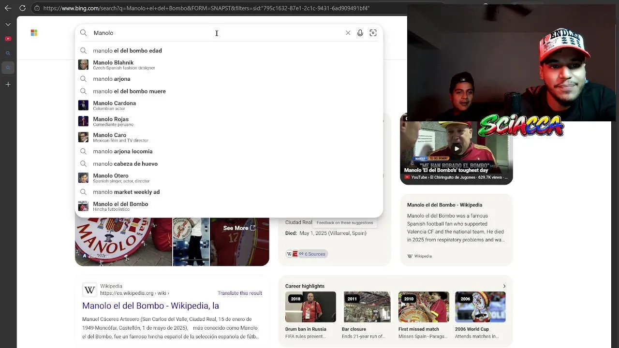The image size is (619, 348).
Task: Open the 2018 'Drum ban in Russia' highlight
Action: (310, 315)
